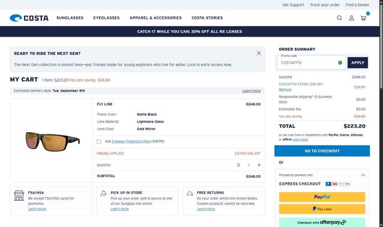The width and height of the screenshot is (383, 227).
Task: Click the Tue, September 9th delivery date
Action: (x=69, y=91)
